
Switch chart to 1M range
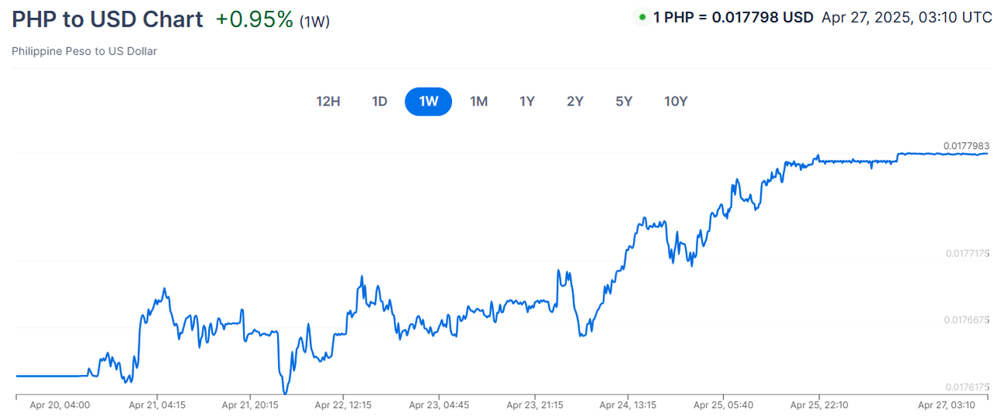tap(478, 102)
